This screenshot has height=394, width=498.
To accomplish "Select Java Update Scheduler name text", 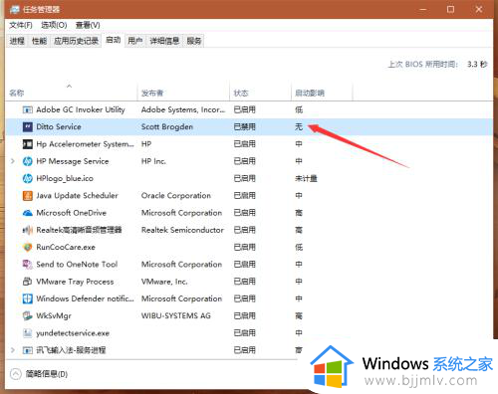I will [x=77, y=196].
